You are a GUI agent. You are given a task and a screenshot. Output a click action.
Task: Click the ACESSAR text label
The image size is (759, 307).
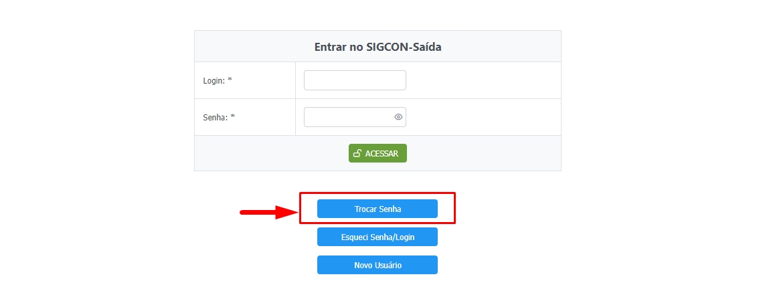pyautogui.click(x=382, y=153)
